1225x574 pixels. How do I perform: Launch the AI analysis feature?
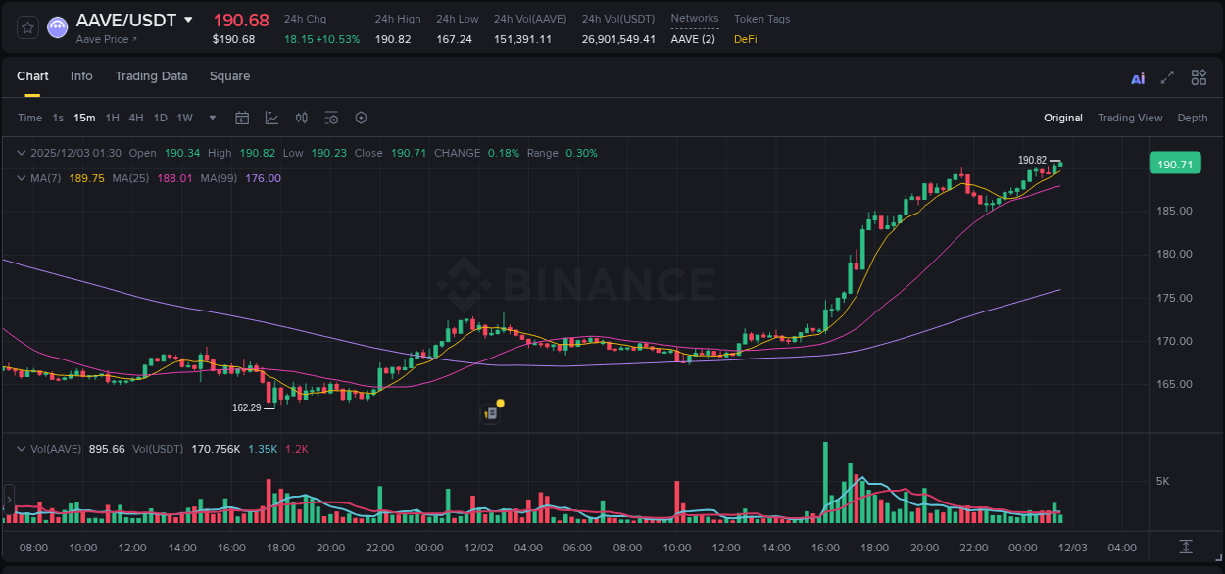coord(1137,76)
